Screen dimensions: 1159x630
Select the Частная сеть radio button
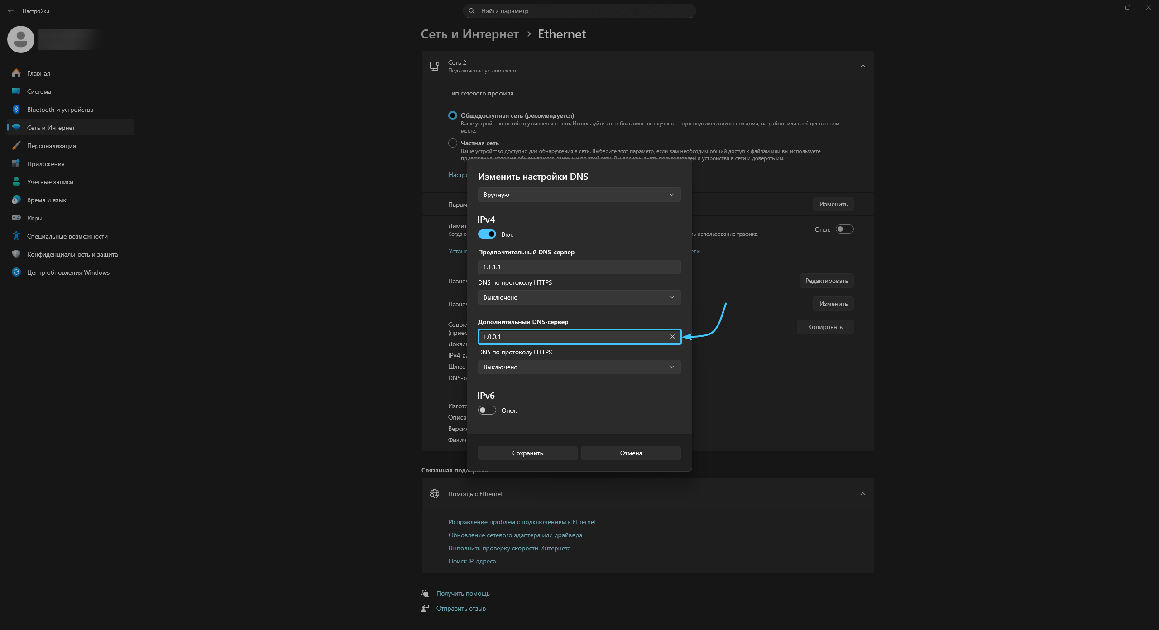click(x=452, y=143)
